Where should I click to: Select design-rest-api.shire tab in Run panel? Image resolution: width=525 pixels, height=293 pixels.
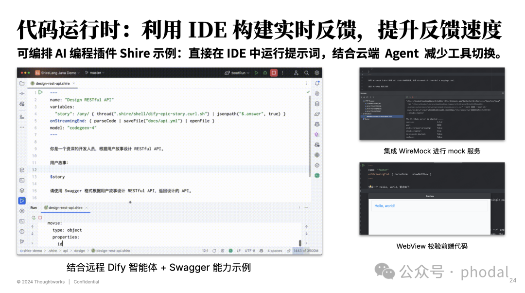(66, 208)
